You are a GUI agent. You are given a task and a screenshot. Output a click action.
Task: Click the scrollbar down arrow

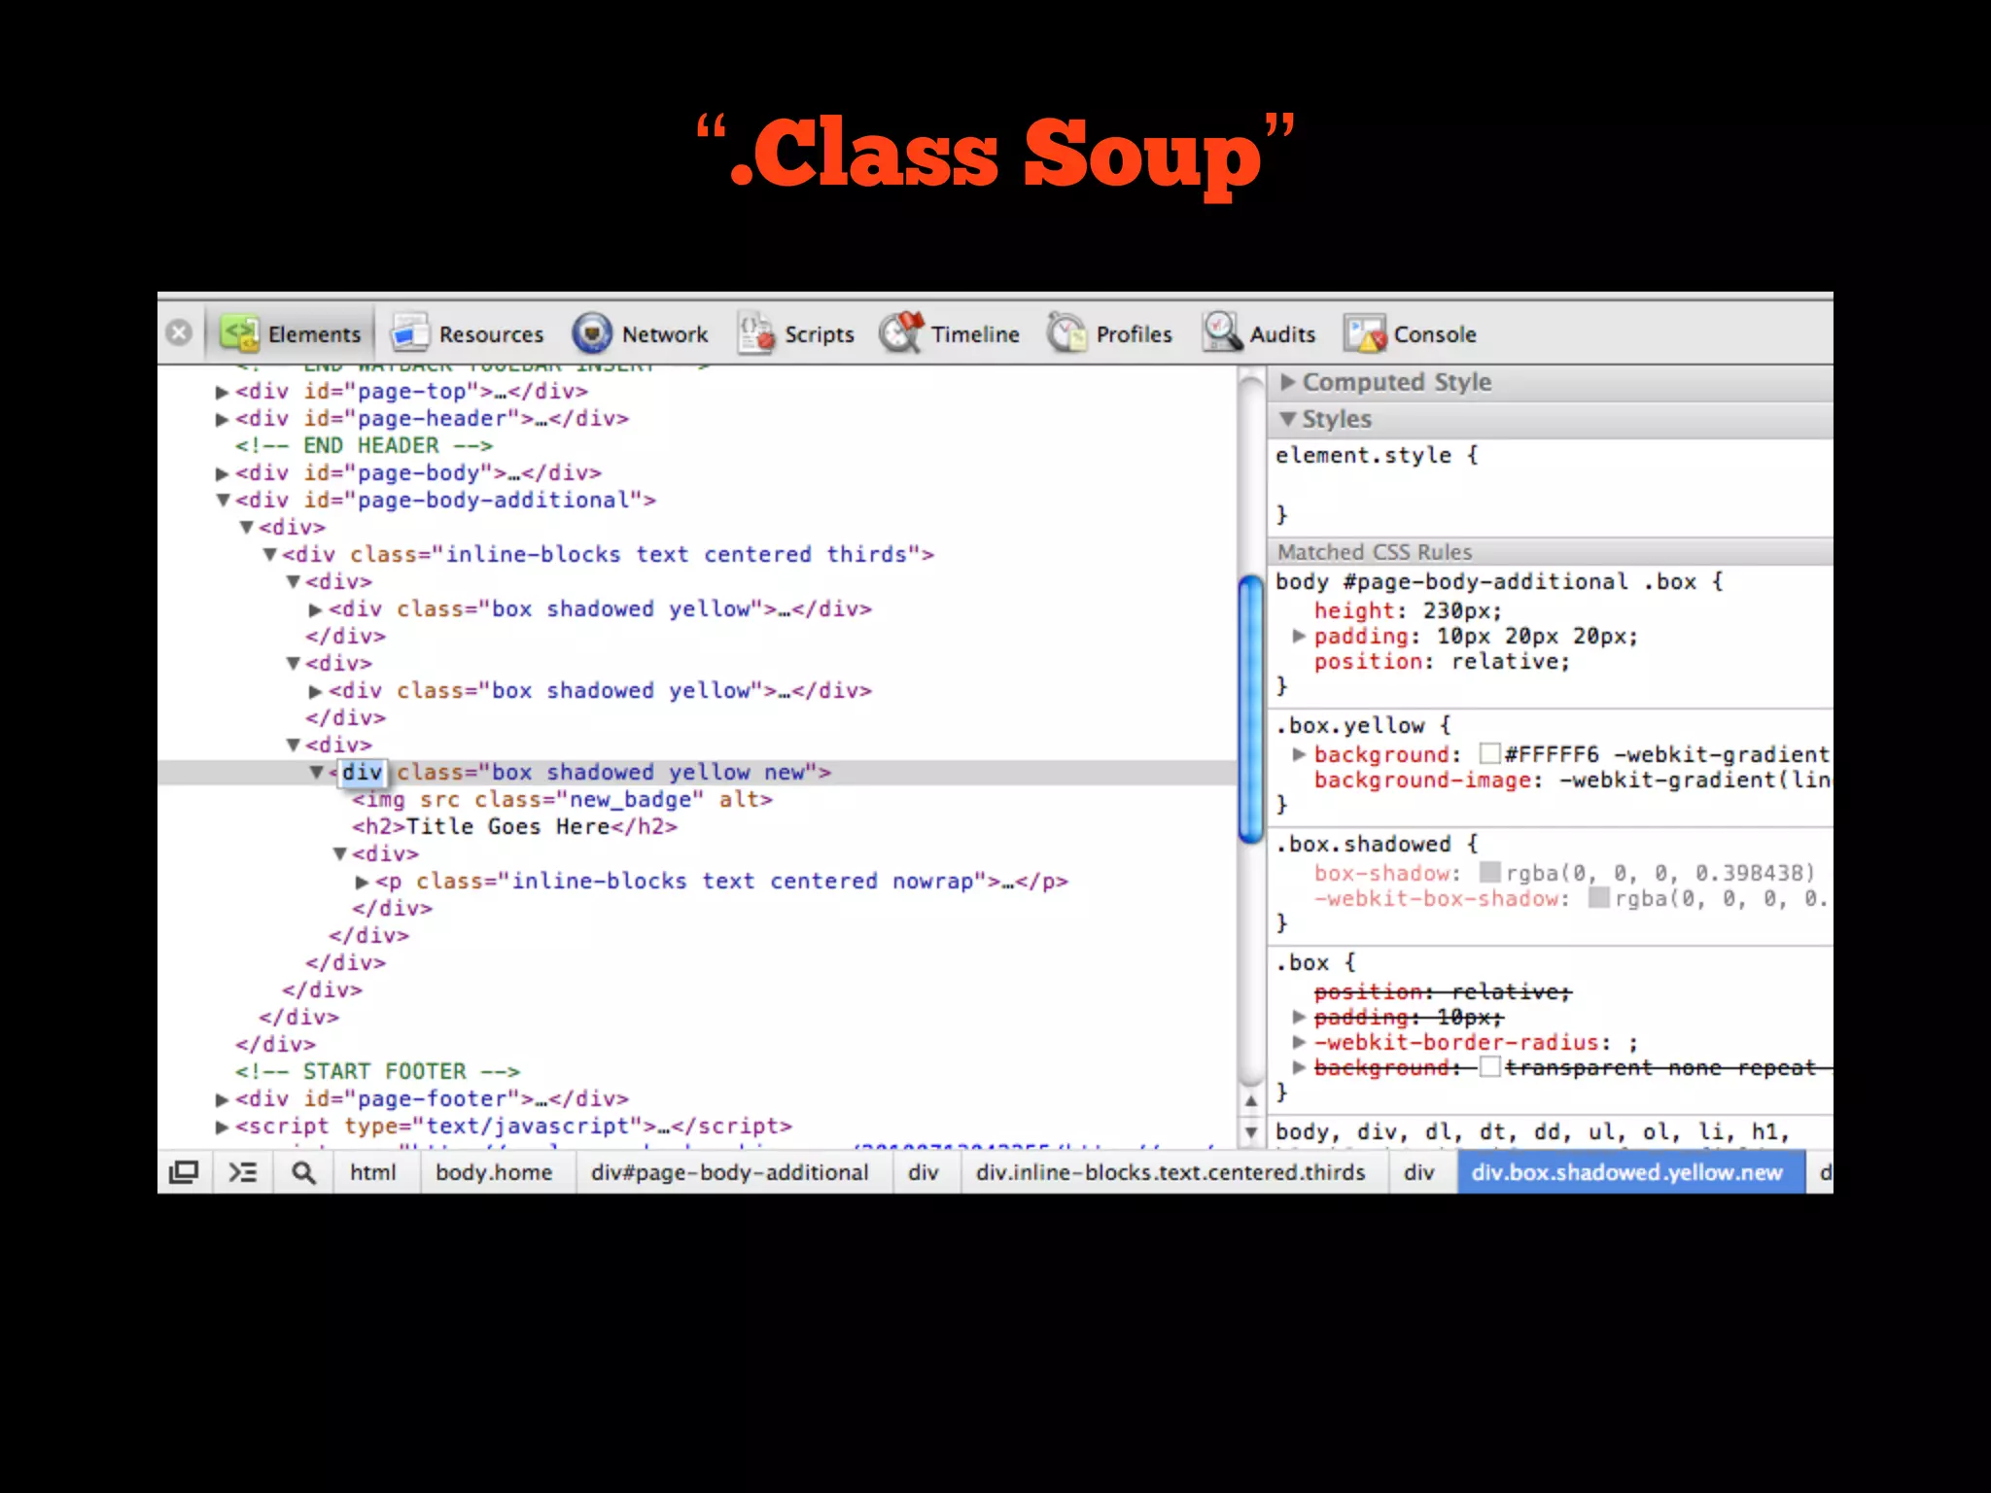pos(1251,1132)
